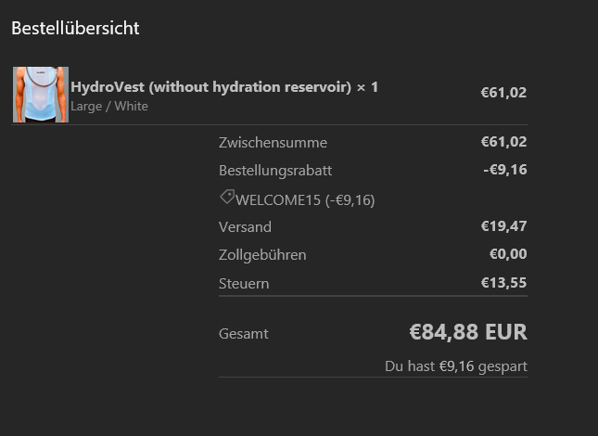Screen dimensions: 598x436
Task: Click the Bestellungsrabatt label
Action: coord(275,171)
